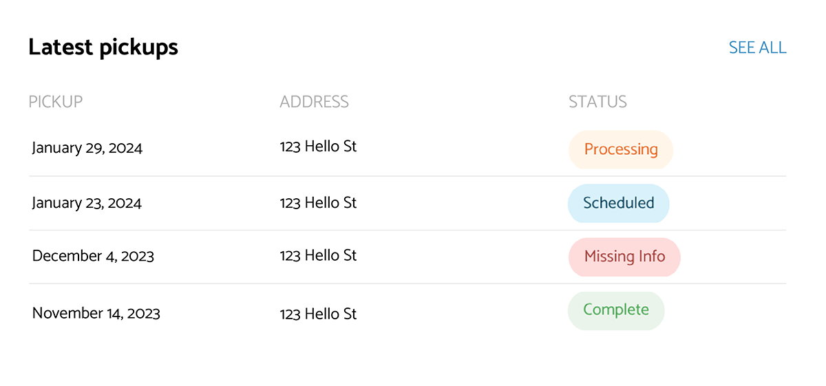The height and width of the screenshot is (386, 826).
Task: Select the November 14, 2023 pickup date
Action: 96,313
